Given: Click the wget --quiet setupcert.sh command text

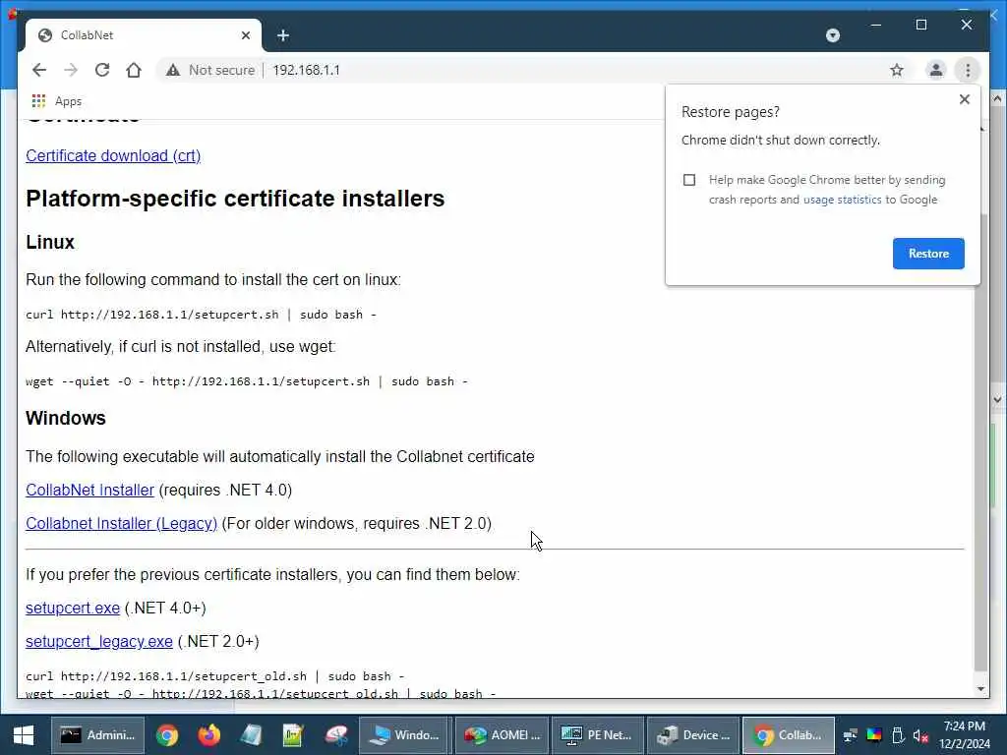Looking at the screenshot, I should [247, 381].
